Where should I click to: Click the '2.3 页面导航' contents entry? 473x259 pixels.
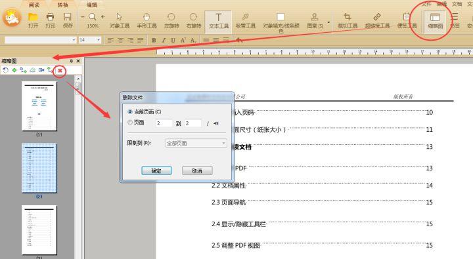[229, 203]
